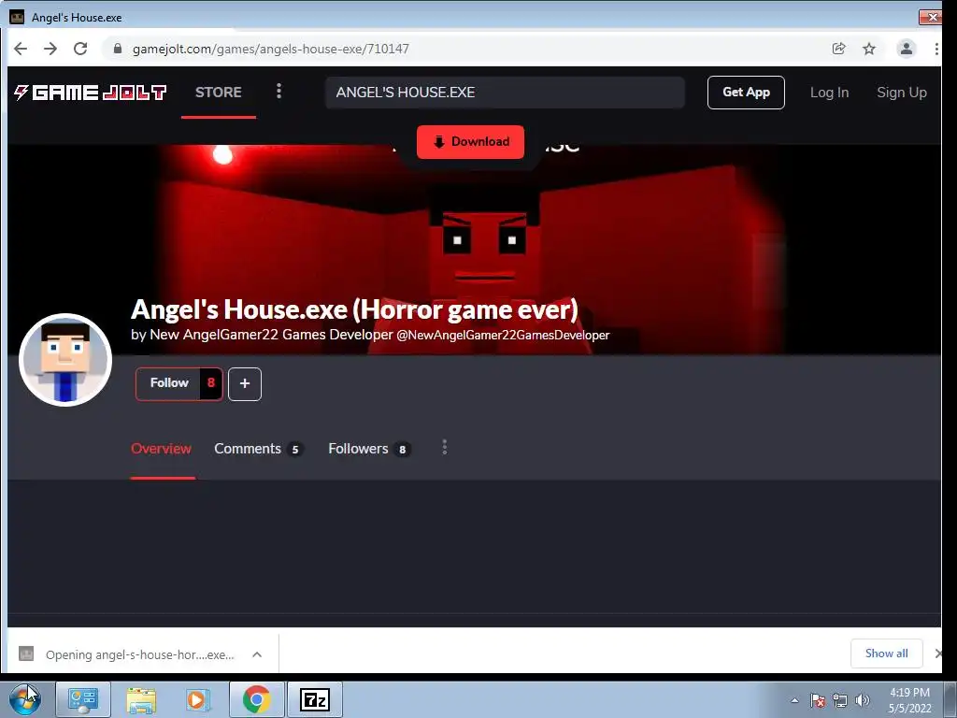
Task: Click the Angel's House.exe title text
Action: [x=77, y=18]
